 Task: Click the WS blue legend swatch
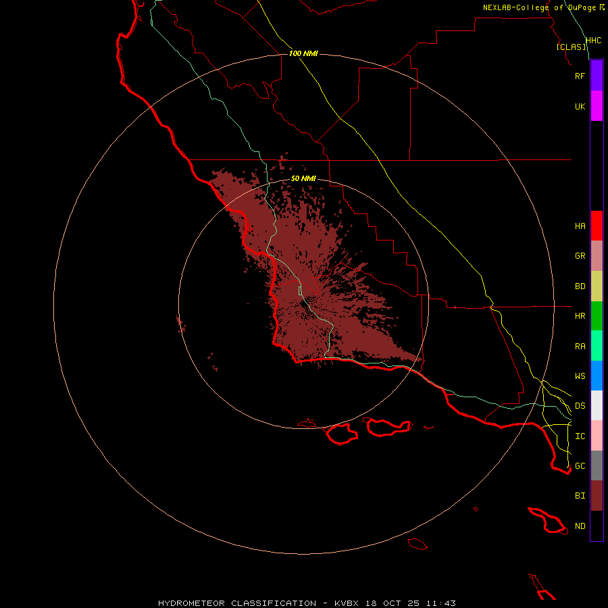597,376
